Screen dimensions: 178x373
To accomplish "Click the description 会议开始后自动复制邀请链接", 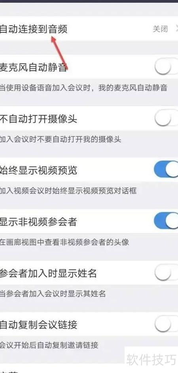I will tap(49, 345).
